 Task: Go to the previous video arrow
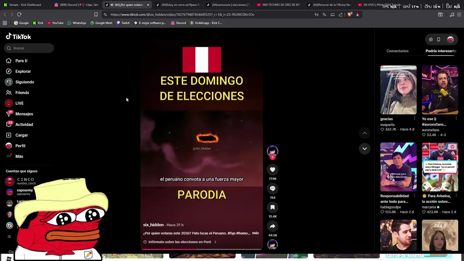point(365,133)
